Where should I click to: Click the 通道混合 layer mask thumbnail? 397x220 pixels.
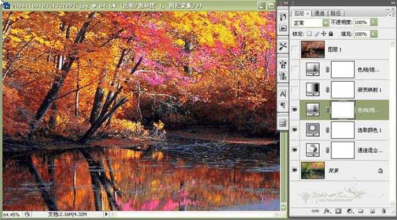pyautogui.click(x=343, y=150)
